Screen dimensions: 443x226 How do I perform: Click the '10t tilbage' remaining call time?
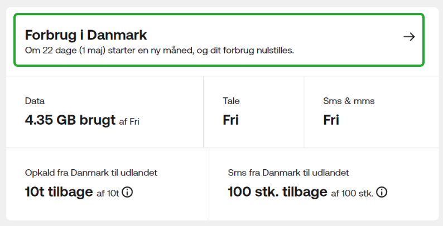59,192
